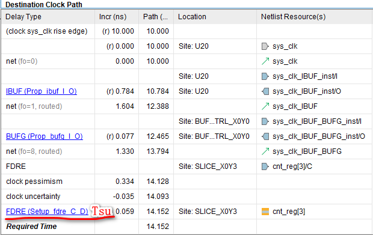Click the -0.035 clock uncertainty value

click(123, 197)
